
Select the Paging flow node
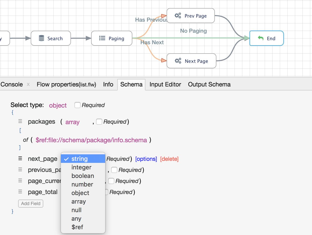pos(112,38)
